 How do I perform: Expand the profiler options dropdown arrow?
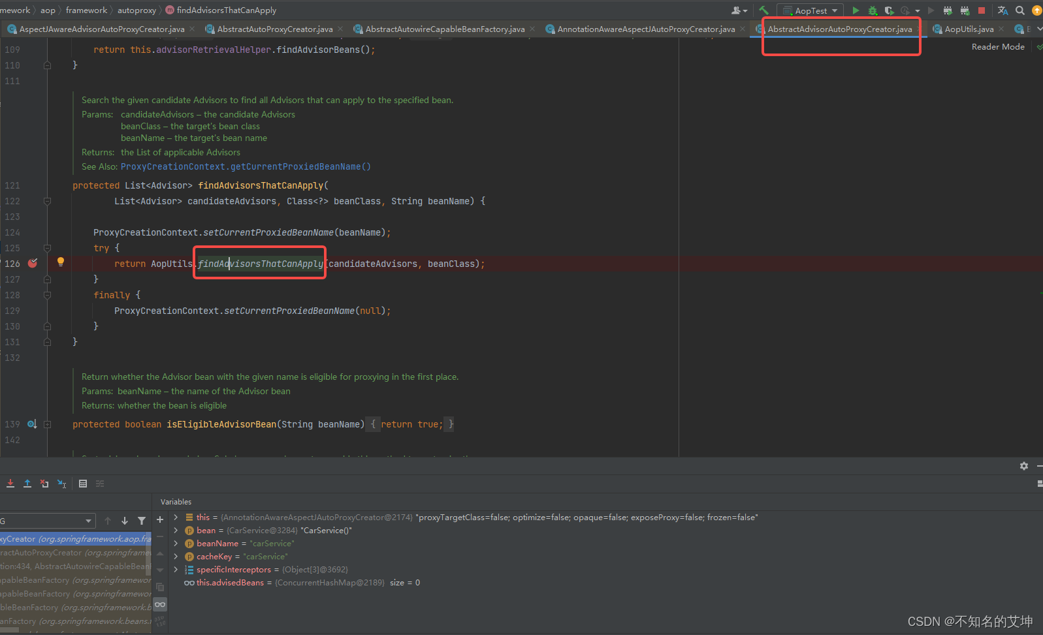point(918,11)
